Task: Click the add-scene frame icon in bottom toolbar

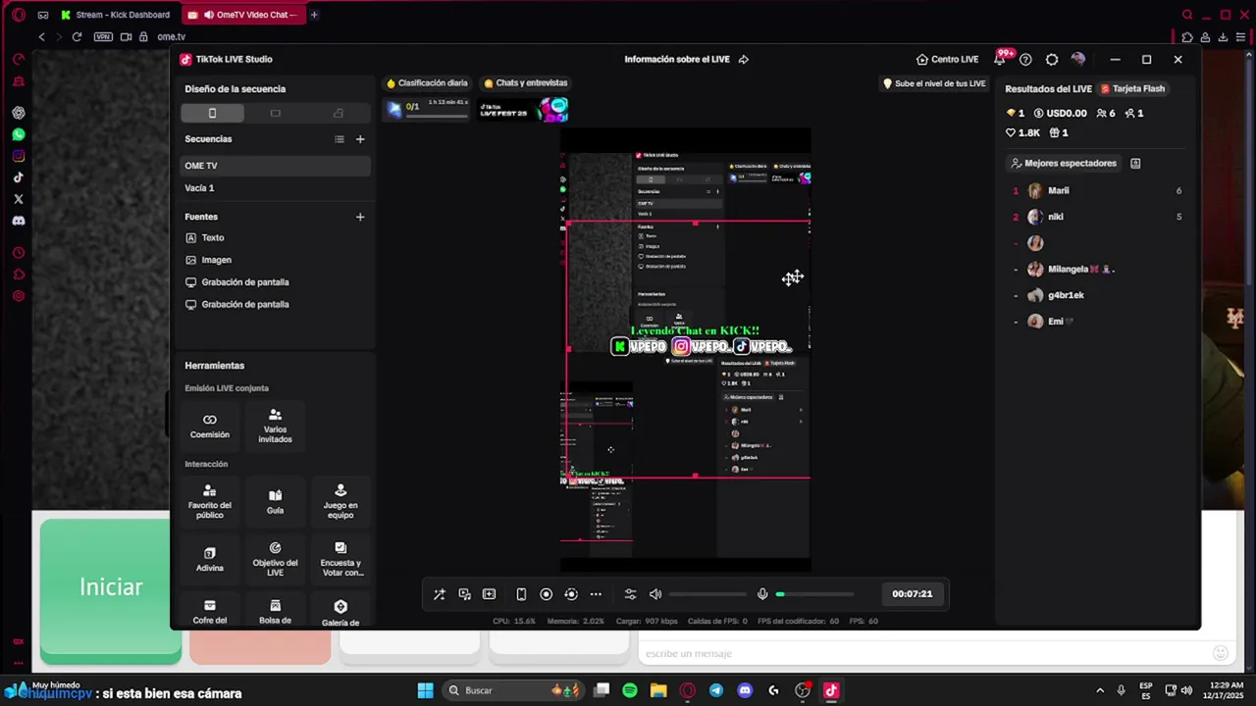Action: (x=489, y=594)
